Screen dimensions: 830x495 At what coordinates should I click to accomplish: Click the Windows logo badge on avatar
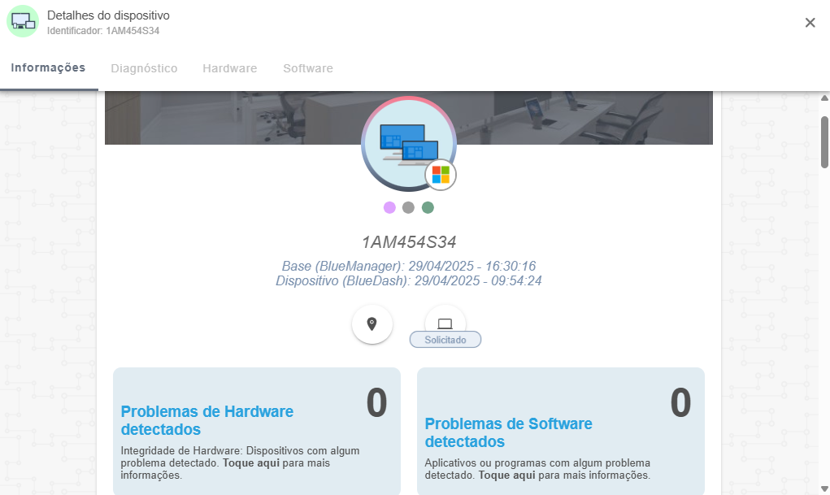click(x=441, y=175)
